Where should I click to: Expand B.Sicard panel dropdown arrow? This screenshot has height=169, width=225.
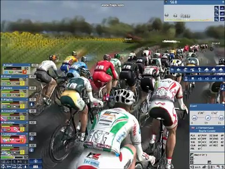click(x=27, y=77)
